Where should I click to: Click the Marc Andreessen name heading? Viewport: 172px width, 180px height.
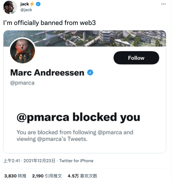coord(47,73)
